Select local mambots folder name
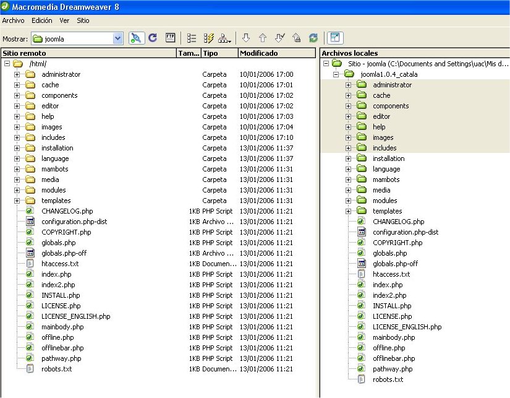Image resolution: width=510 pixels, height=398 pixels. pos(386,180)
